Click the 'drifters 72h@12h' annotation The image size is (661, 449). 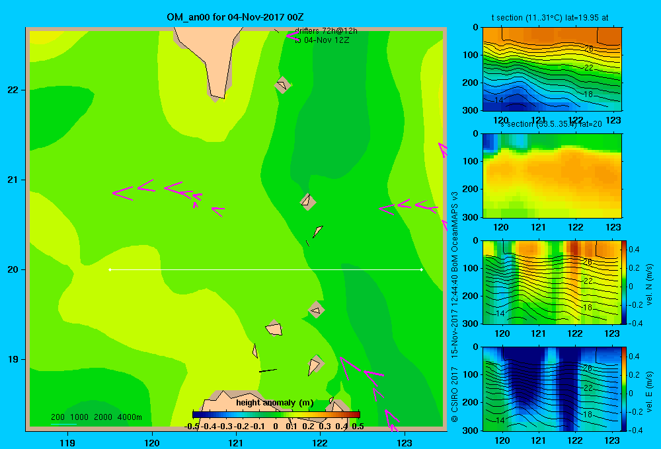click(x=326, y=31)
